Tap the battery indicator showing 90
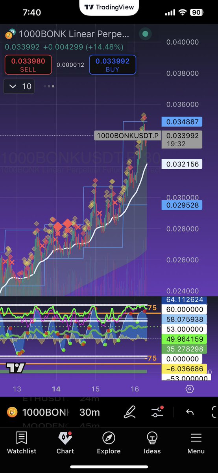This screenshot has width=218, height=473. click(196, 12)
